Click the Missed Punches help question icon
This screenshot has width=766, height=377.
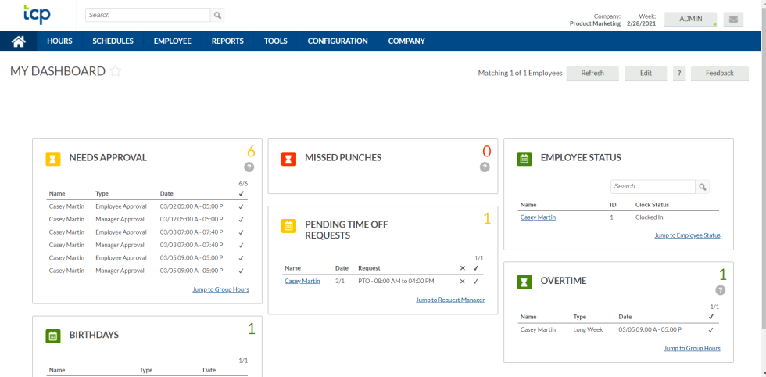coord(485,167)
